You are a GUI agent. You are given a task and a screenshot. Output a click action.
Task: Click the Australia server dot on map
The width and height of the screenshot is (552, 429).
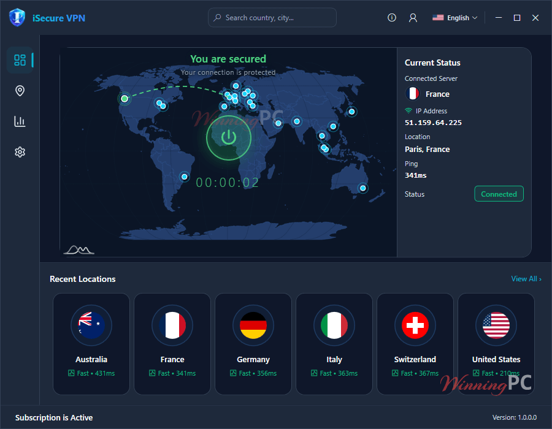[x=362, y=188]
